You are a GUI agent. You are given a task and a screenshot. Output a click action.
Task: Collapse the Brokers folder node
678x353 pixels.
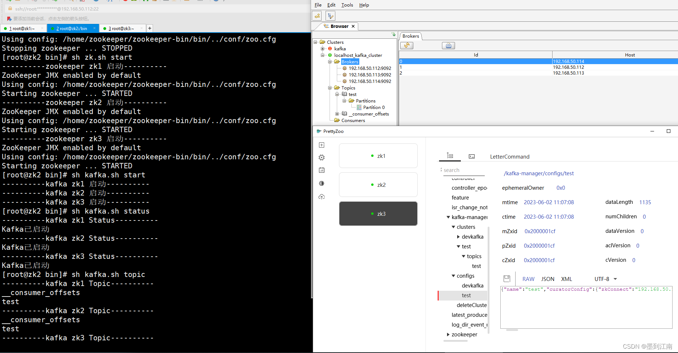(x=330, y=62)
